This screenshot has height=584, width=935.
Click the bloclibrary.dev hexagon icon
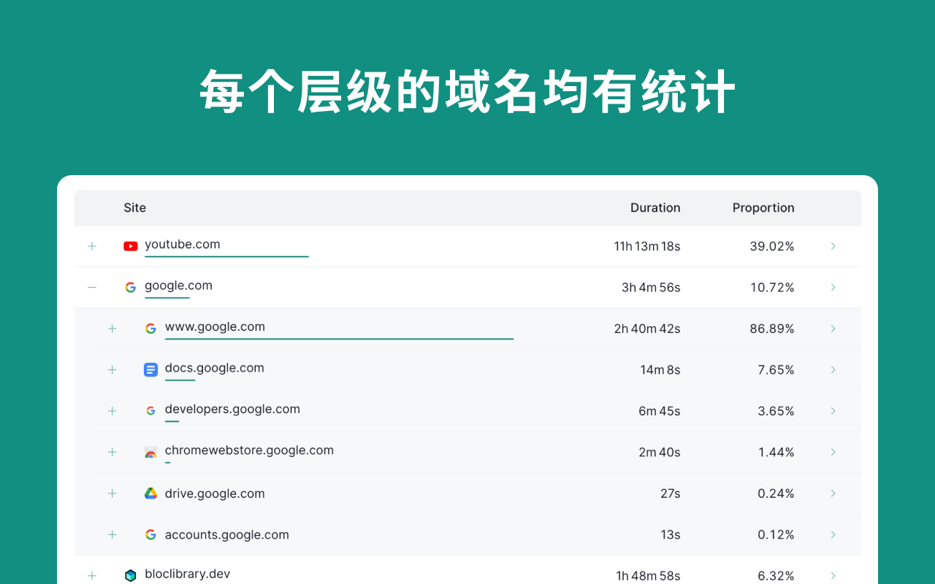pyautogui.click(x=130, y=575)
